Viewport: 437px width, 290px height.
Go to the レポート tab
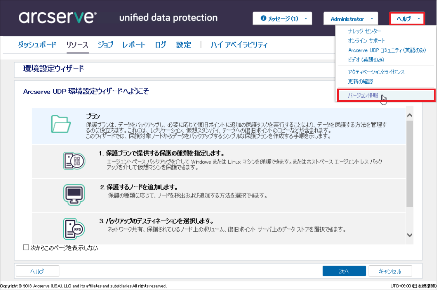134,45
